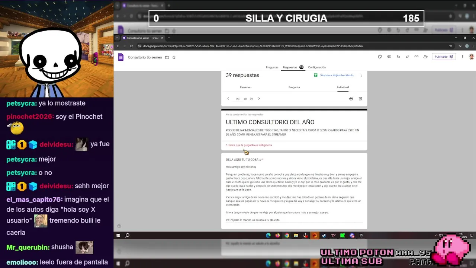476x268 pixels.
Task: Open the theme customization palette
Action: 380,57
